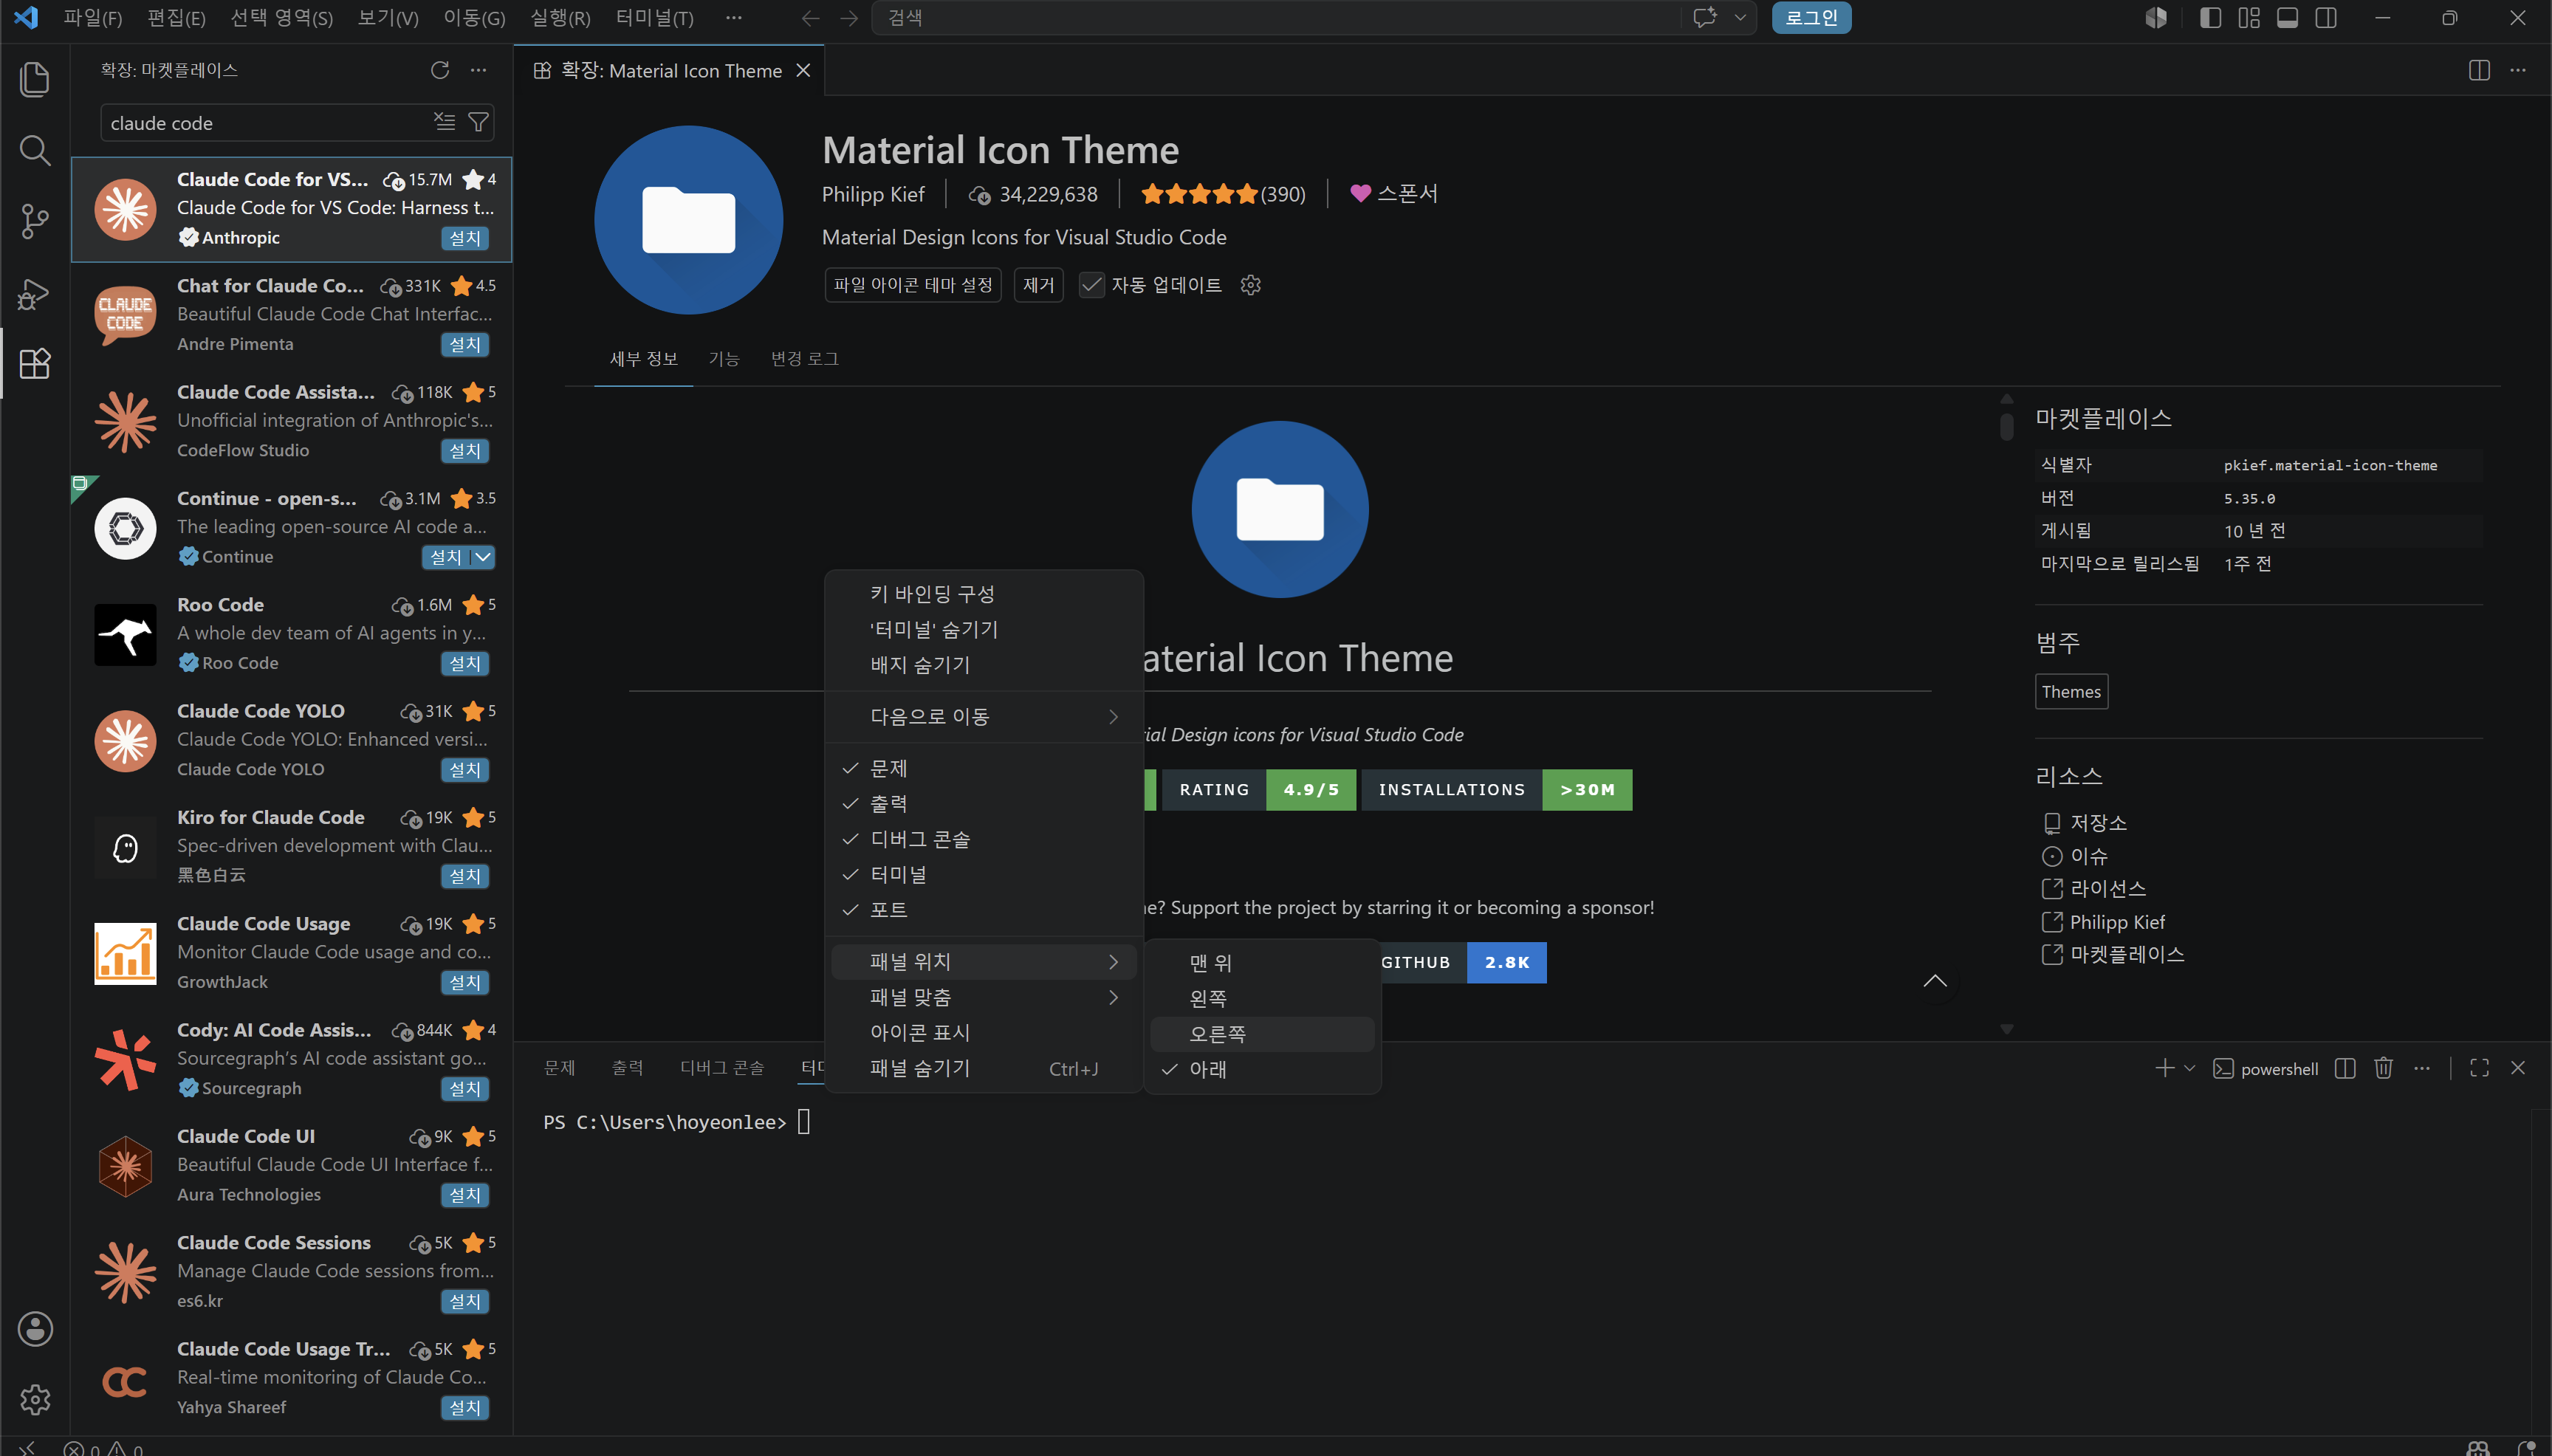Kill the terminal with trash icon
2552x1456 pixels.
tap(2383, 1068)
